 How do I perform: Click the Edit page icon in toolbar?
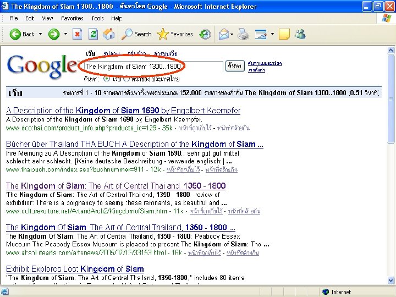tap(261, 34)
